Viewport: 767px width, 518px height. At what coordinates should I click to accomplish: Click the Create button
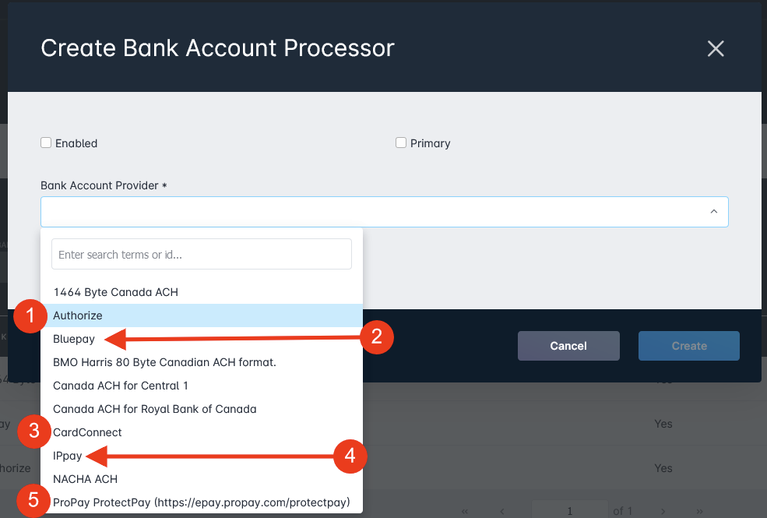click(x=688, y=346)
